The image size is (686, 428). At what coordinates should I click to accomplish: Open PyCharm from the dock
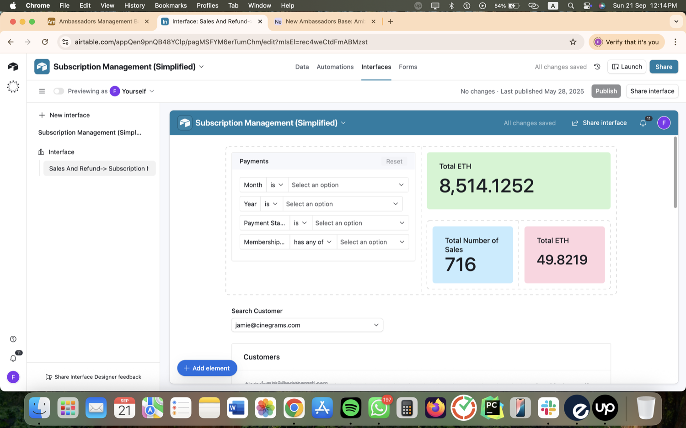492,408
